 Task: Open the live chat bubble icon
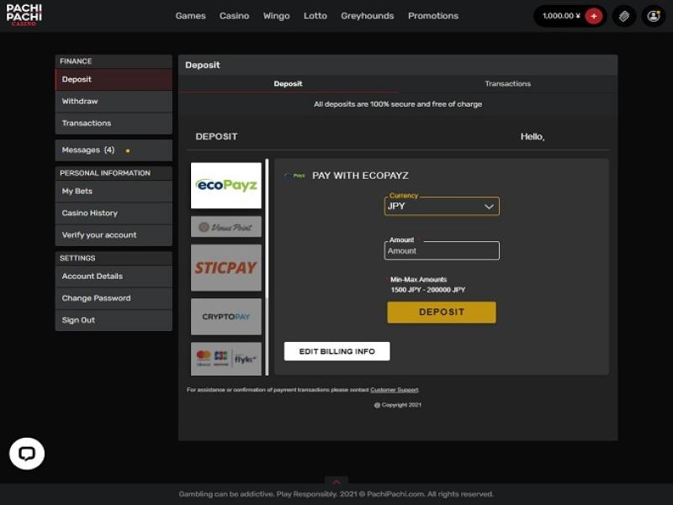(27, 454)
